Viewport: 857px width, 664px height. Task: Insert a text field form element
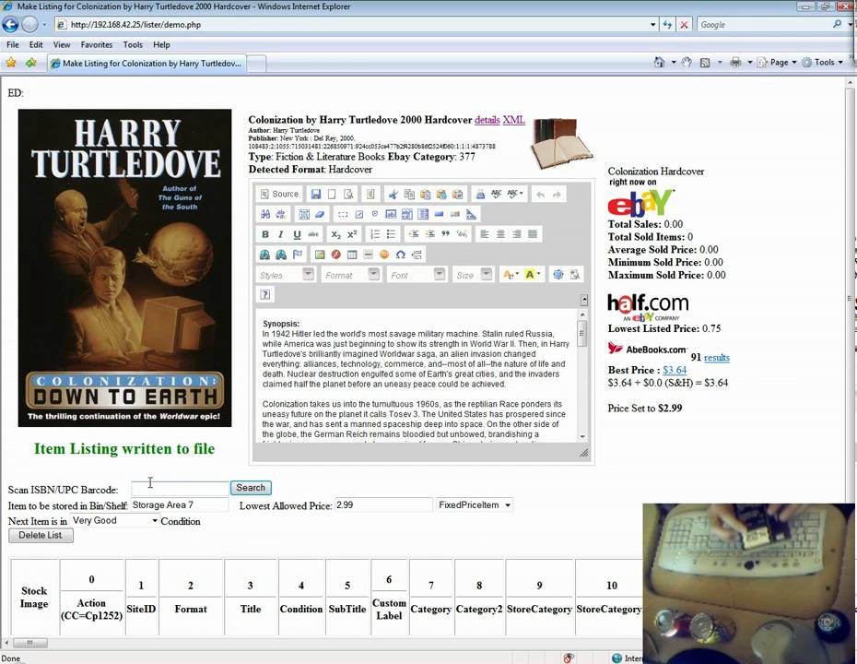click(391, 214)
